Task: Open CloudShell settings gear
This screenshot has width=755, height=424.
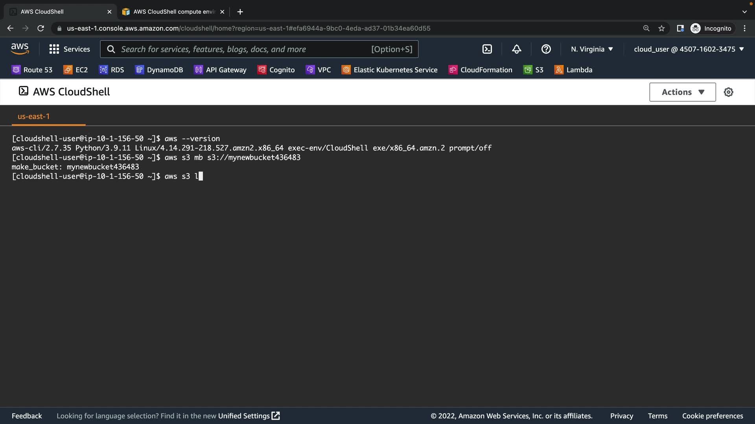Action: pos(728,92)
